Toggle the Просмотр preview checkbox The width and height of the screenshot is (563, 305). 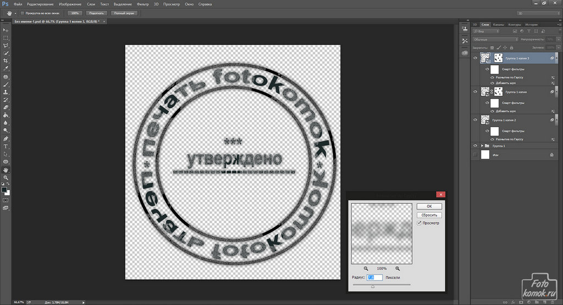(x=419, y=223)
